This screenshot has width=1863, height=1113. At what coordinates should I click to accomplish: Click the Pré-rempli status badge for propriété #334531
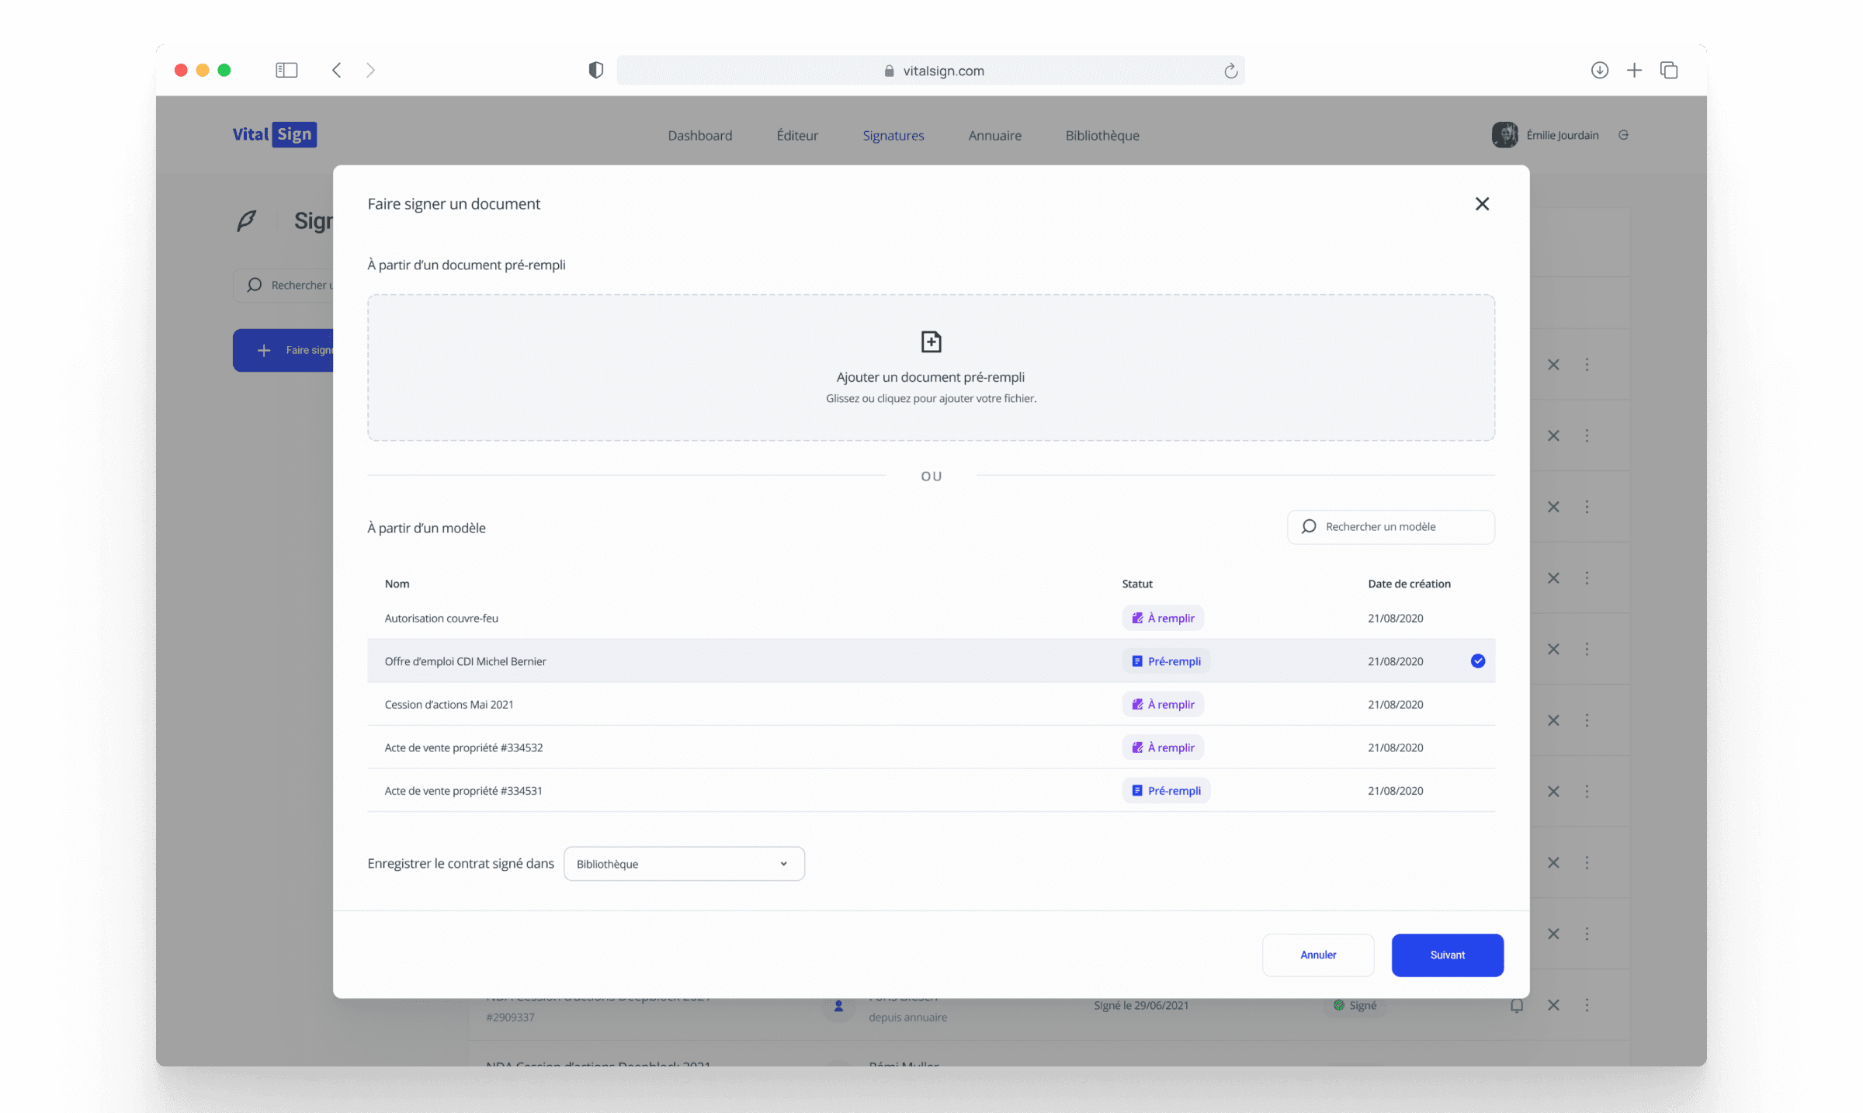click(1165, 790)
